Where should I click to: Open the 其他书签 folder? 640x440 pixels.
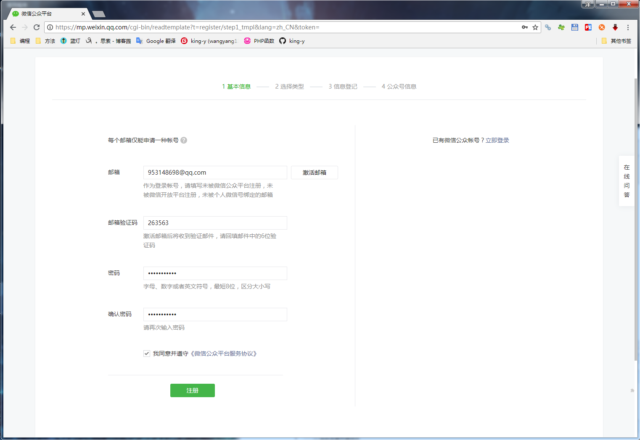(616, 41)
